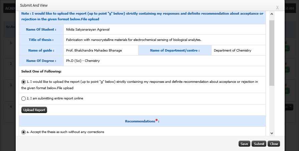Click the vertical scrollbar thumb in dialog
299x151 pixels.
[x=272, y=53]
